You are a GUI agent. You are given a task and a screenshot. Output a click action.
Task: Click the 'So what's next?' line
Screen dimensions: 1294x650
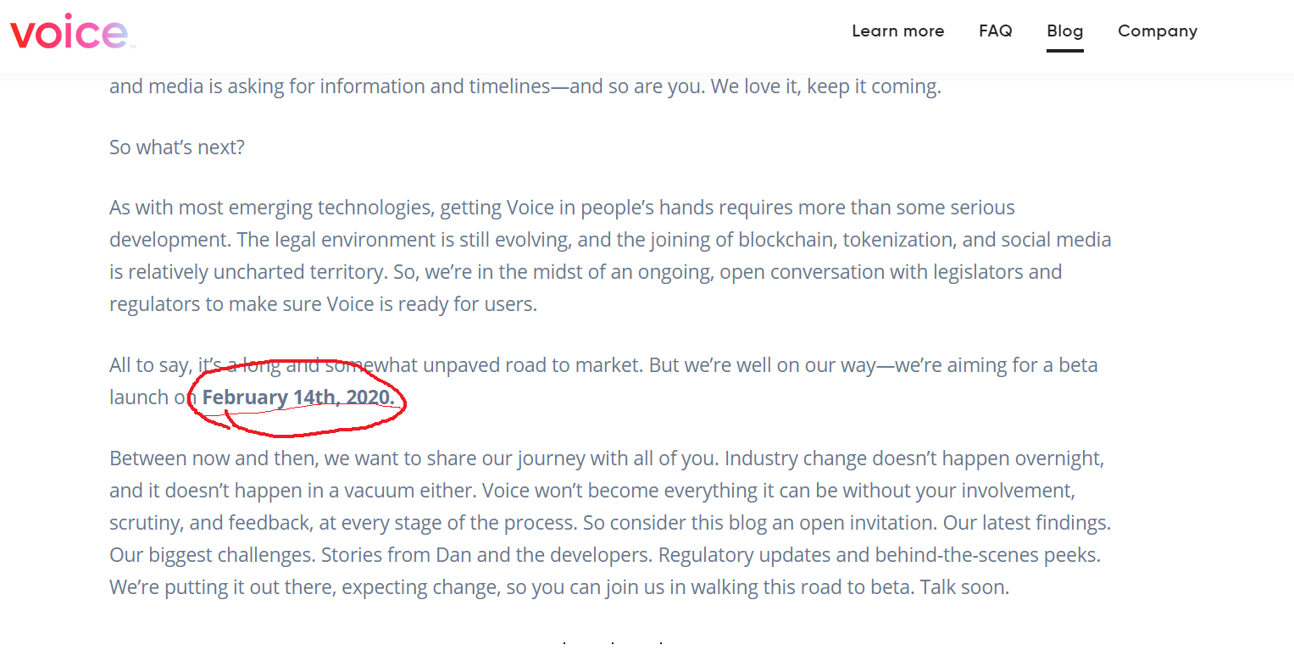(x=177, y=147)
